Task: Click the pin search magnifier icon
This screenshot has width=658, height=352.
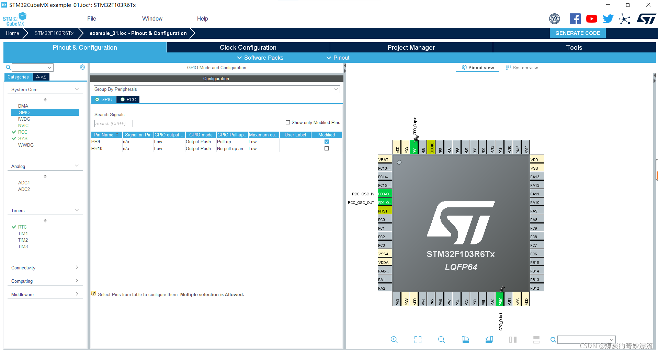Action: click(553, 340)
